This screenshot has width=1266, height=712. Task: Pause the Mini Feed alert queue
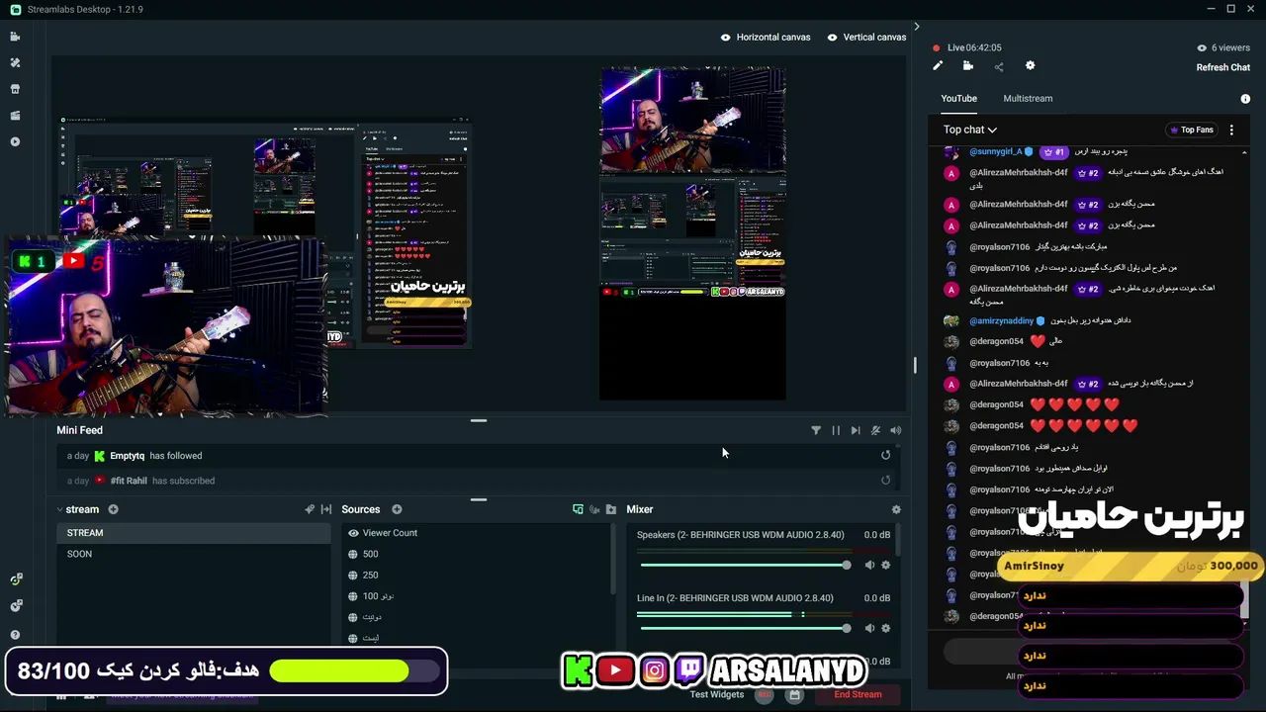(x=836, y=430)
